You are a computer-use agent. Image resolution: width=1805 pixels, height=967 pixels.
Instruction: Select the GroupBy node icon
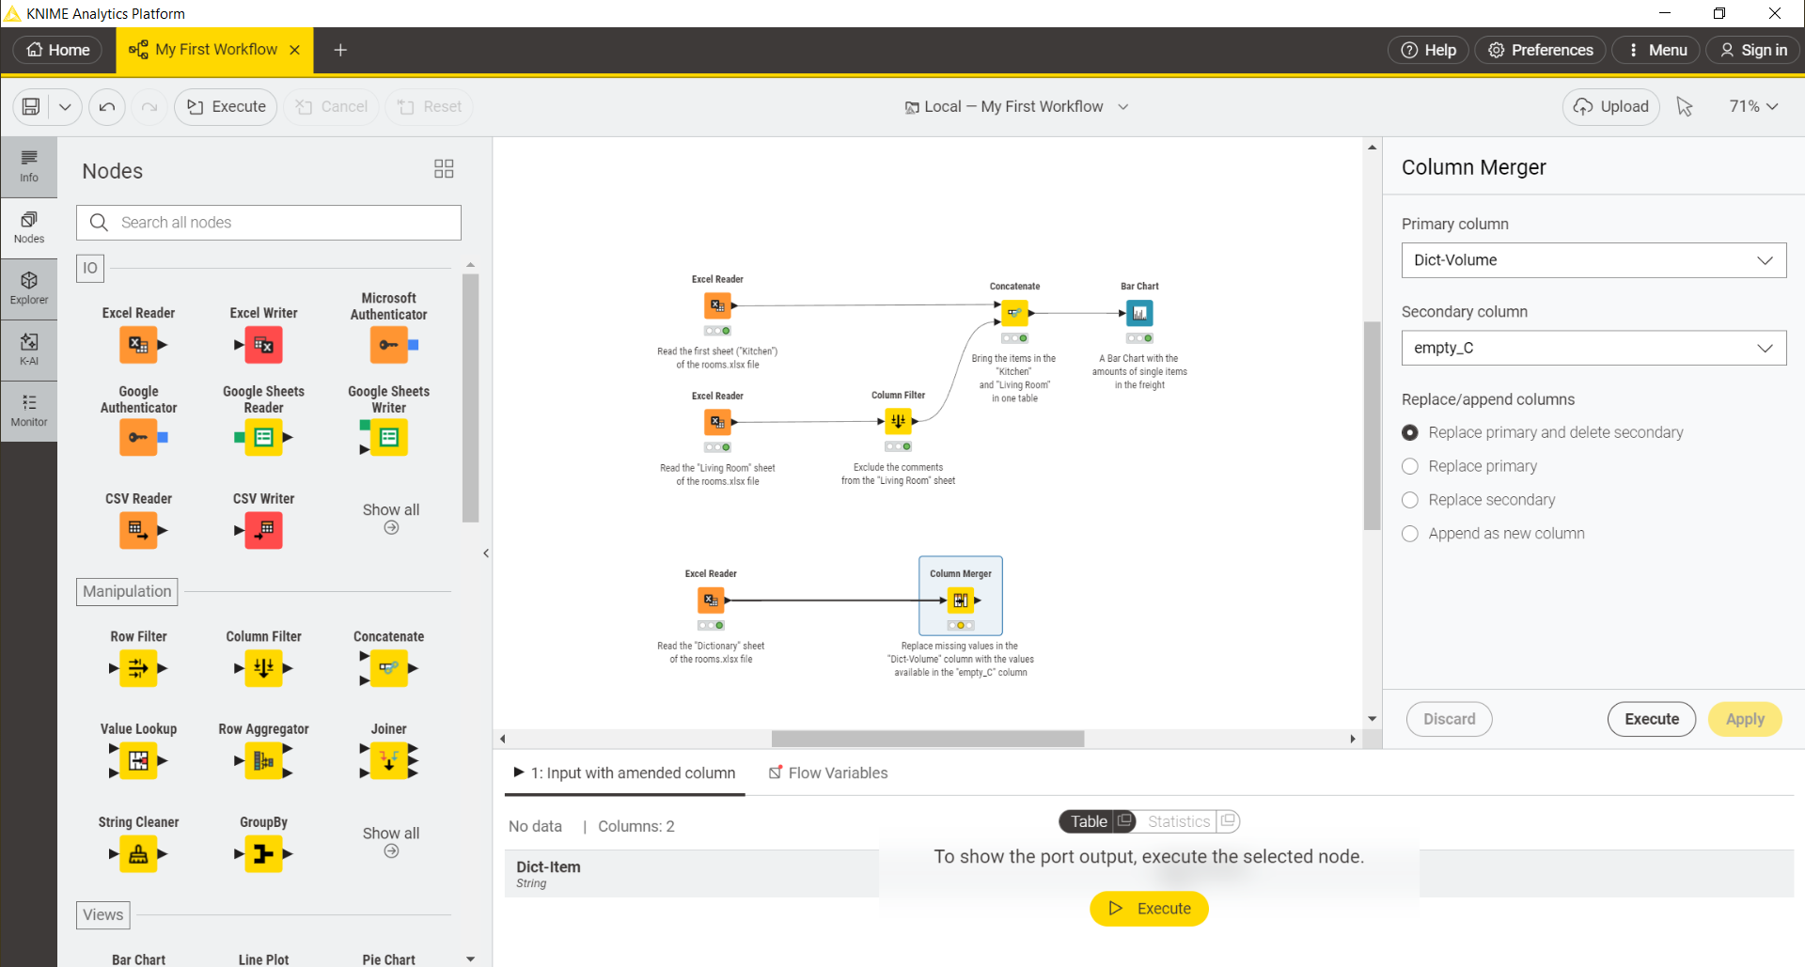click(x=263, y=854)
